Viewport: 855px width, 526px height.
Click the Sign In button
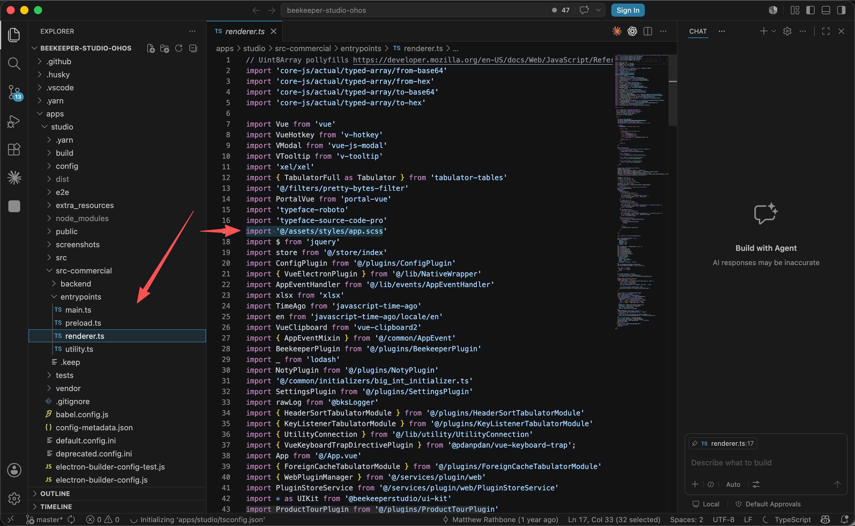627,10
